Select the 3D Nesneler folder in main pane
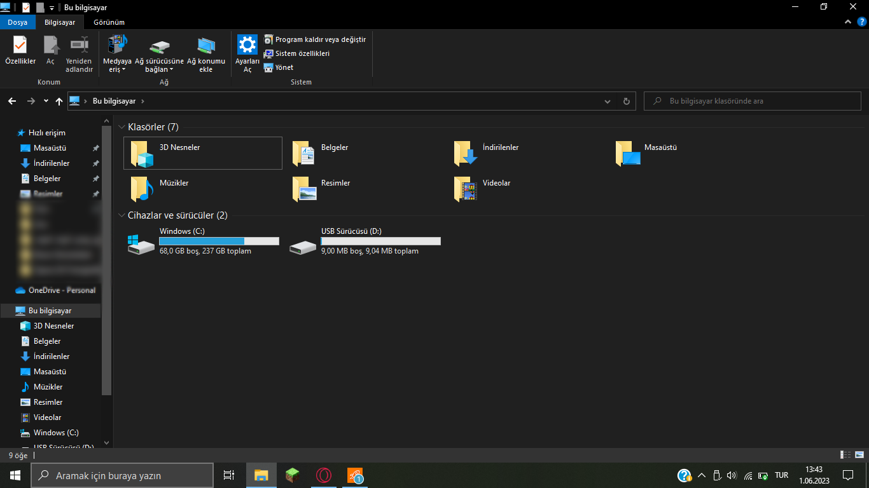Screen dimensions: 869x488 tap(203, 153)
